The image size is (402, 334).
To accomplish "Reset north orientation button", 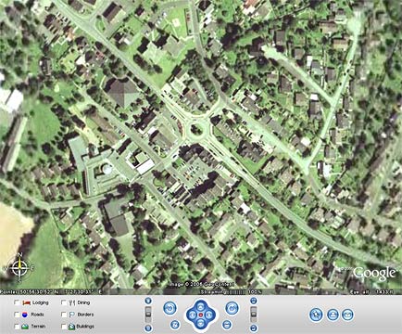I will pos(175,325).
